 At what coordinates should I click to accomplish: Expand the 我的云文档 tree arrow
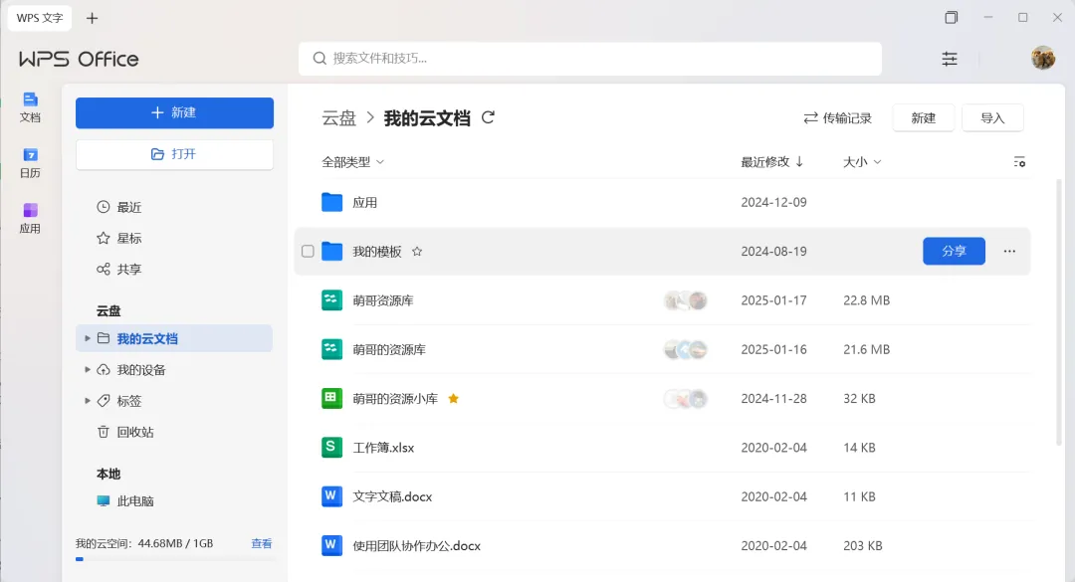point(87,338)
